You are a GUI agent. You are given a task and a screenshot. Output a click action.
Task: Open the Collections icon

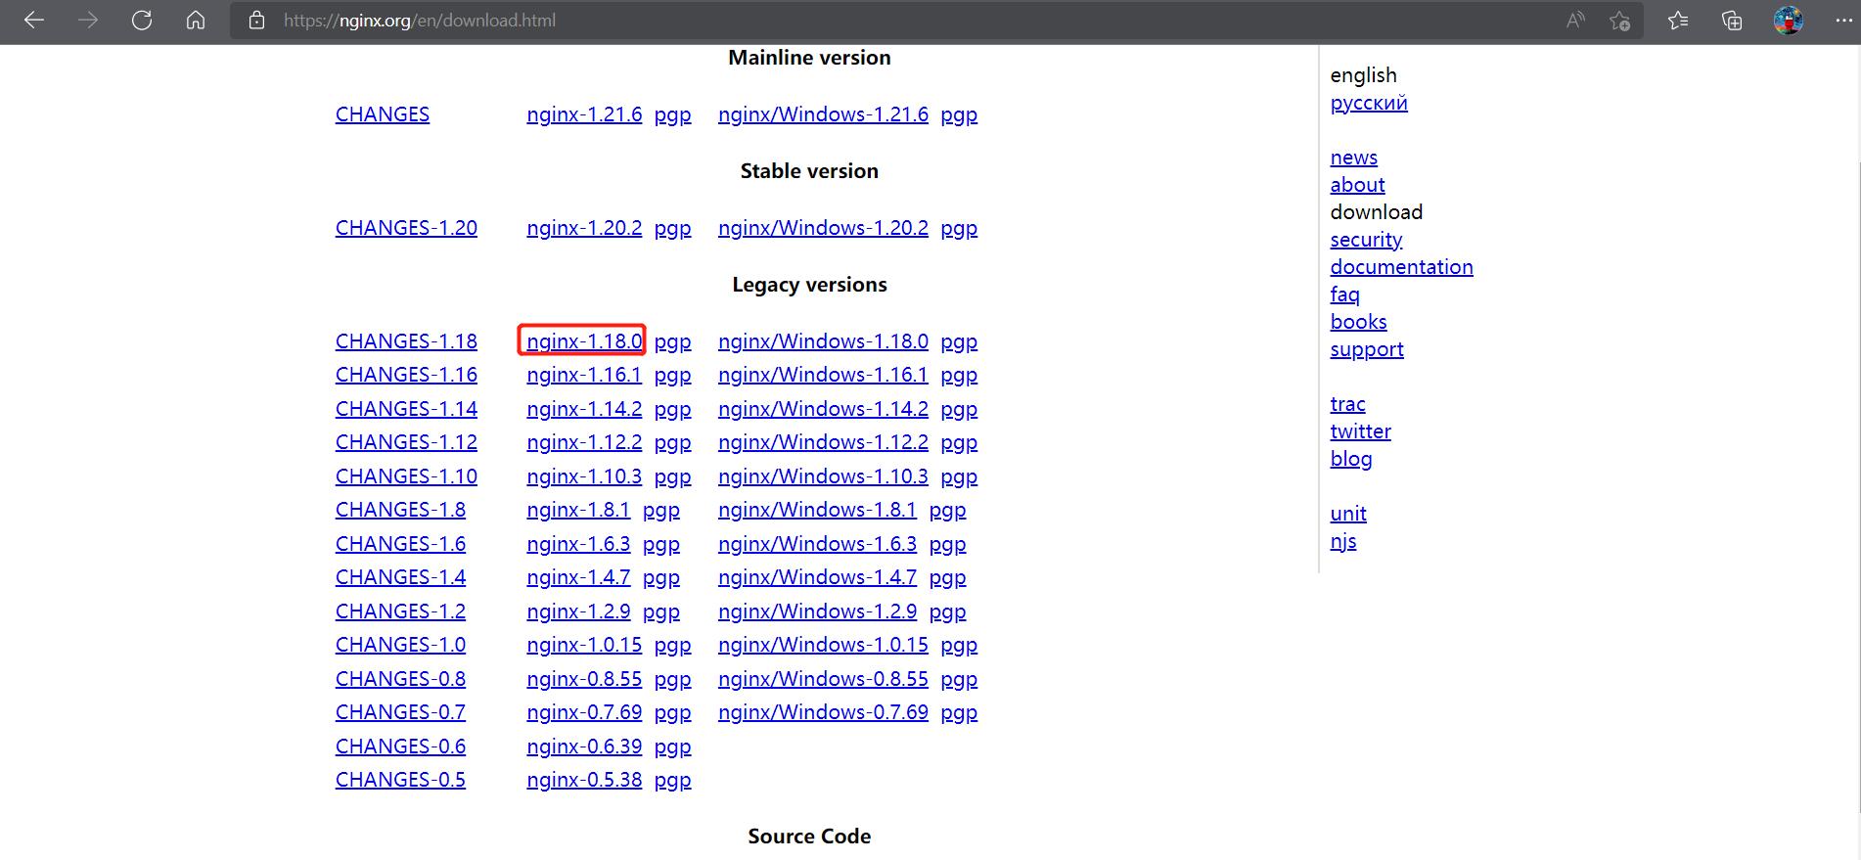1732,20
